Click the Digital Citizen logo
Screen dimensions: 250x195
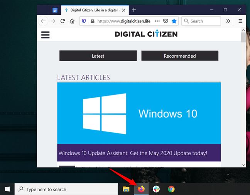(x=146, y=34)
